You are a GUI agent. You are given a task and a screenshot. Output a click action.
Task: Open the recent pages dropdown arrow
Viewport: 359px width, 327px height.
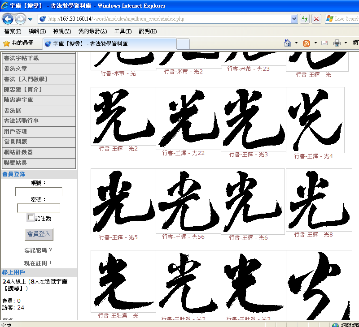click(30, 19)
